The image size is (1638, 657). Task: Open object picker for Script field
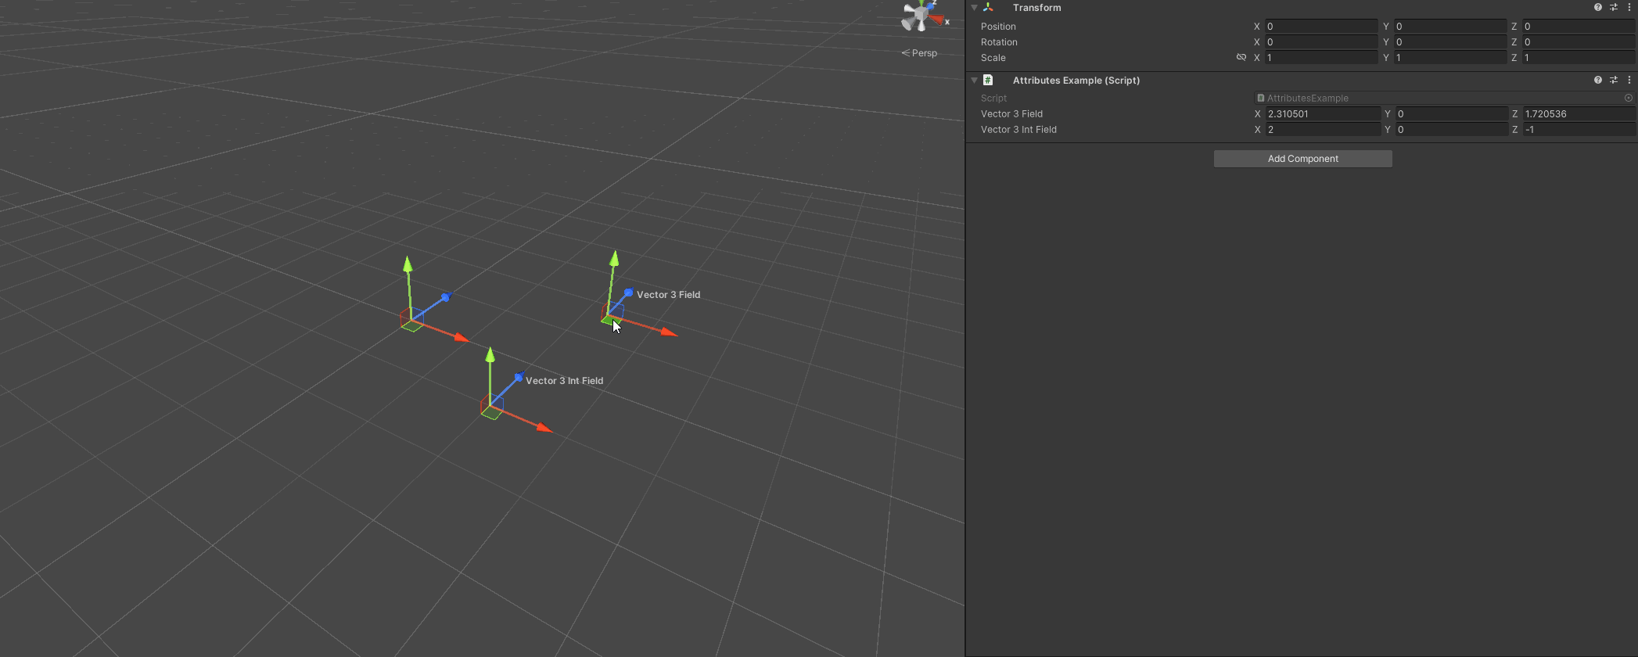tap(1629, 98)
